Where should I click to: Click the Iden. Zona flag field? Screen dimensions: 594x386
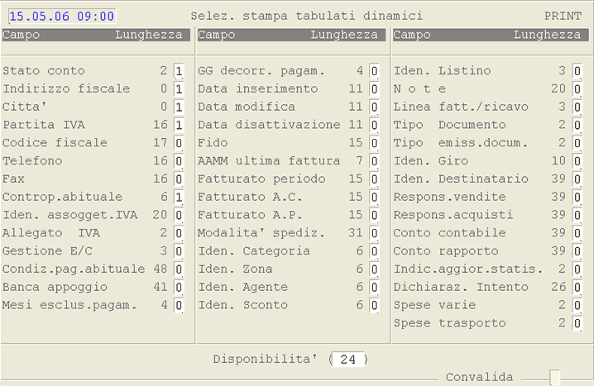(x=374, y=269)
